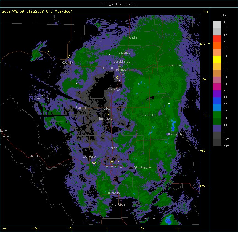Click the green legend swatch between 30 and 20
This screenshot has width=238, height=232.
point(217,114)
